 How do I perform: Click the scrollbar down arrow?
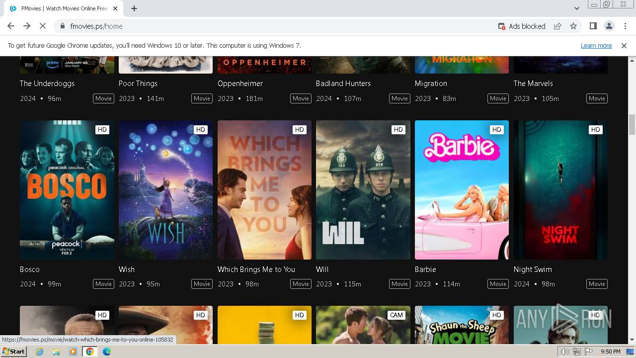632,340
